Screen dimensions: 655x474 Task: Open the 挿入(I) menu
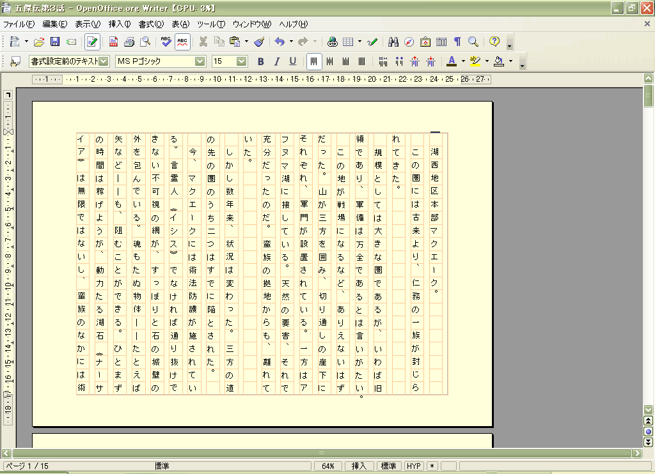(120, 24)
